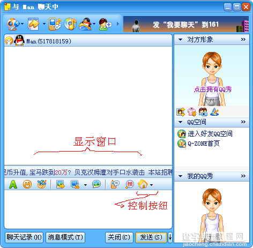Click the 搜 search magnifier icon
The height and width of the screenshot is (248, 253).
click(x=130, y=184)
